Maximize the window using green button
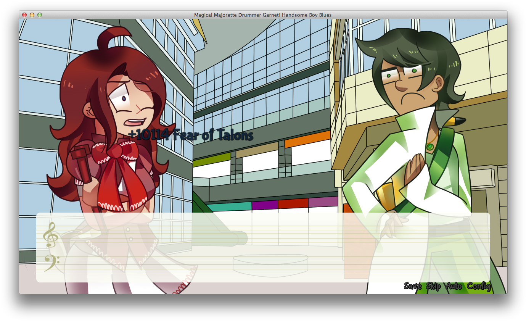Viewport: 526px width, 321px height. [x=40, y=15]
